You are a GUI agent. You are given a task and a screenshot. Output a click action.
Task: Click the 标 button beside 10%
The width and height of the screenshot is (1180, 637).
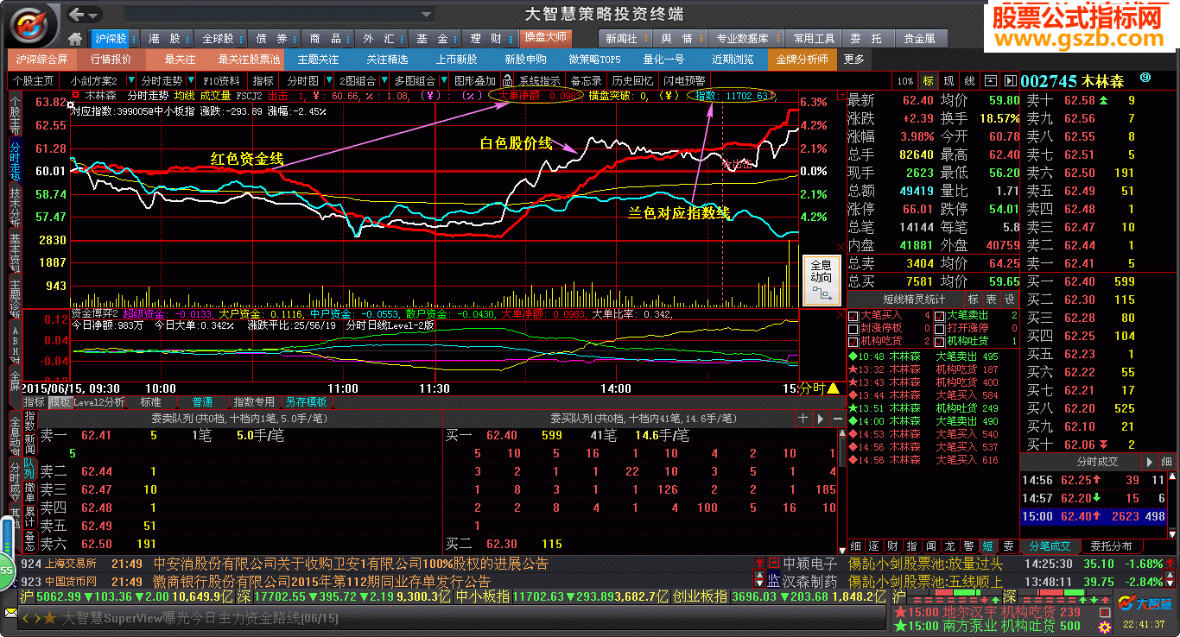click(x=929, y=81)
